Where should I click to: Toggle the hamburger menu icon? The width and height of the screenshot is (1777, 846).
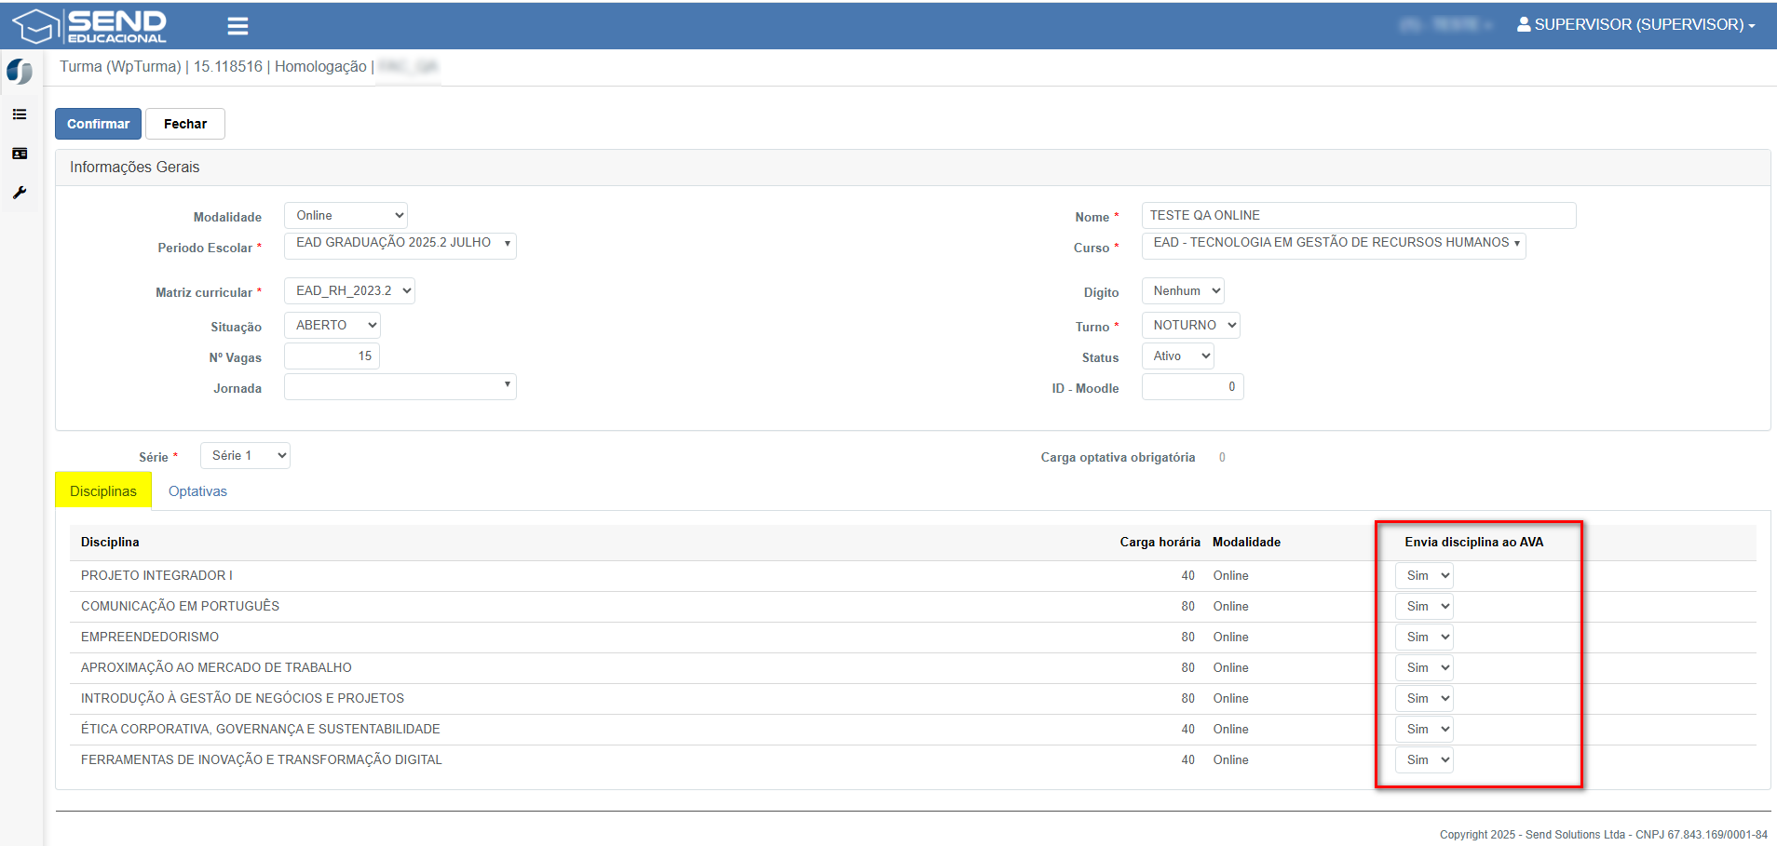click(x=237, y=26)
